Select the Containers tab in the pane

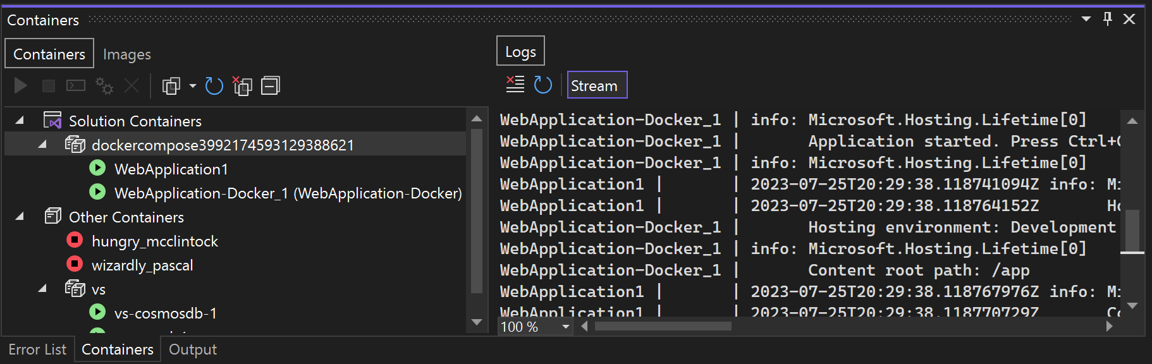49,54
